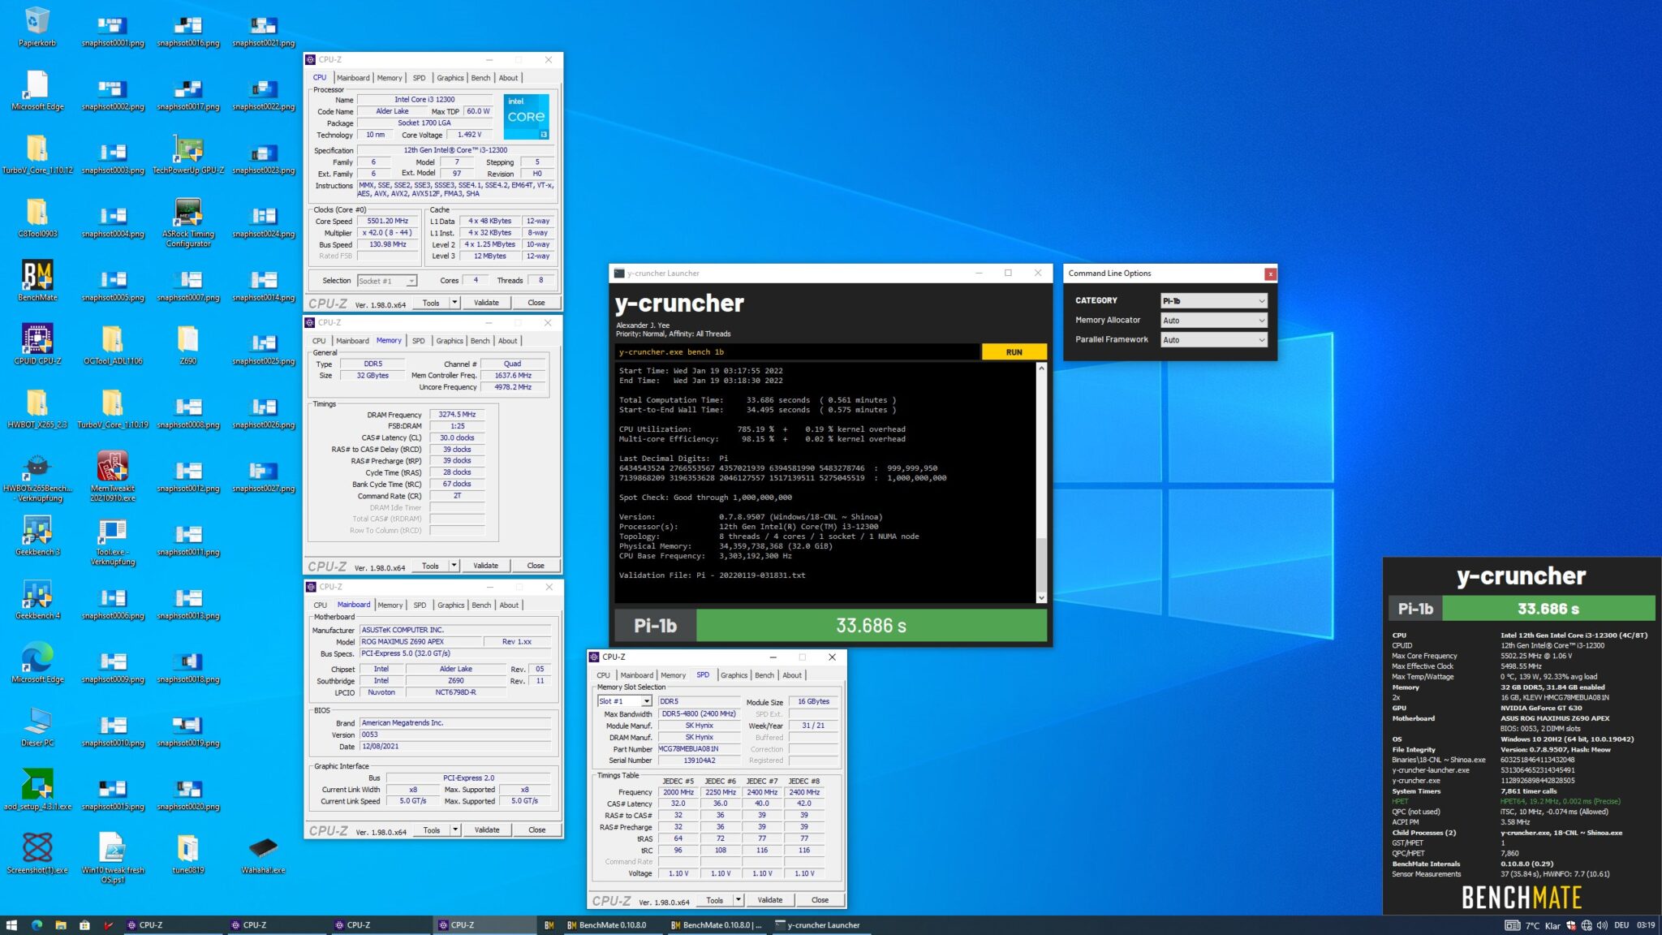Viewport: 1662px width, 935px height.
Task: Open the Geekbench 4 desktop shortcut
Action: click(37, 599)
